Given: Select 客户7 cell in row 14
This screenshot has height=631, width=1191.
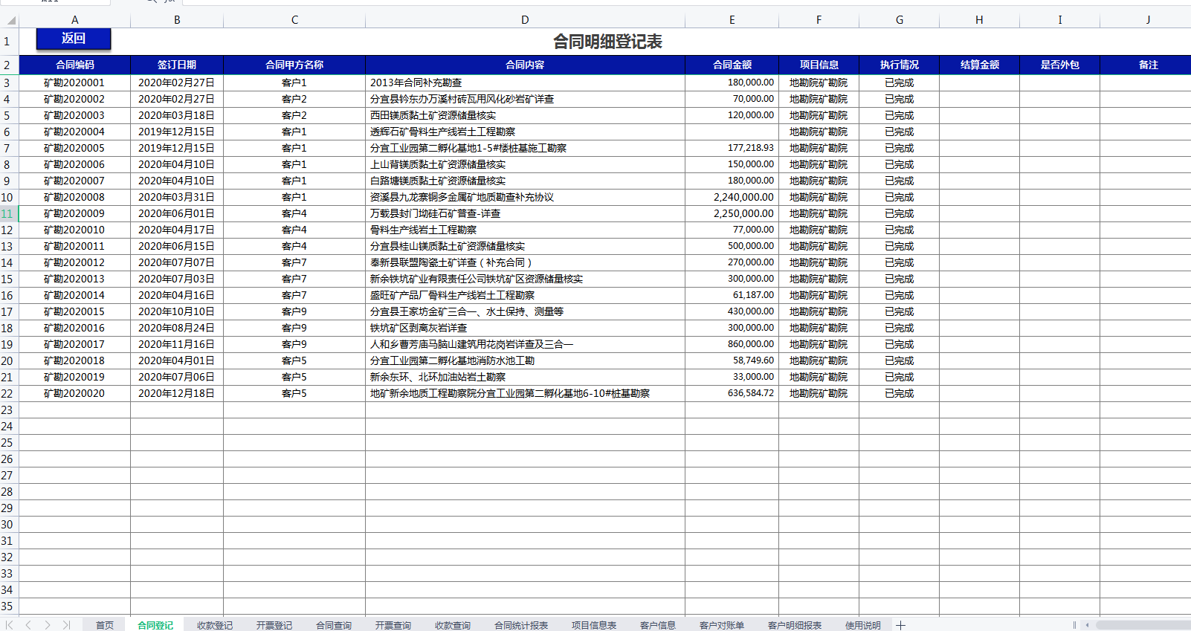Looking at the screenshot, I should [294, 262].
